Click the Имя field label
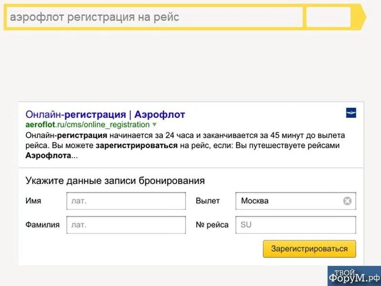The width and height of the screenshot is (381, 286). 33,201
